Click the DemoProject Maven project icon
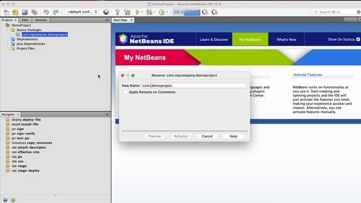 tap(7, 25)
